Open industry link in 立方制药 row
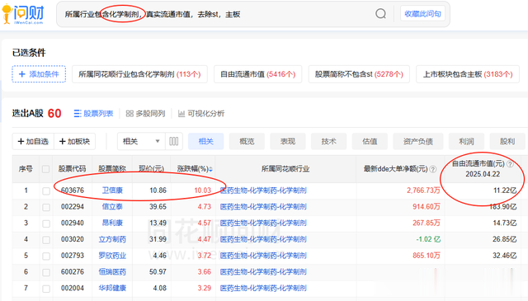528x301 pixels. [263, 239]
